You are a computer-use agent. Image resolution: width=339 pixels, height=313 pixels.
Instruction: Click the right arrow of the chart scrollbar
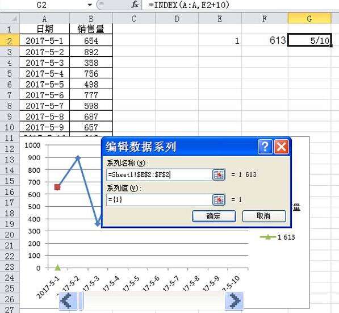[234, 301]
